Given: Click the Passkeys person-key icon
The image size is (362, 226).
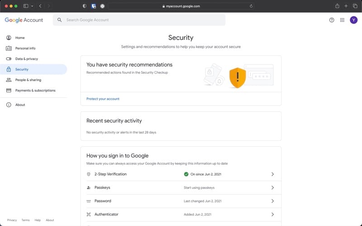Looking at the screenshot, I should [x=88, y=188].
